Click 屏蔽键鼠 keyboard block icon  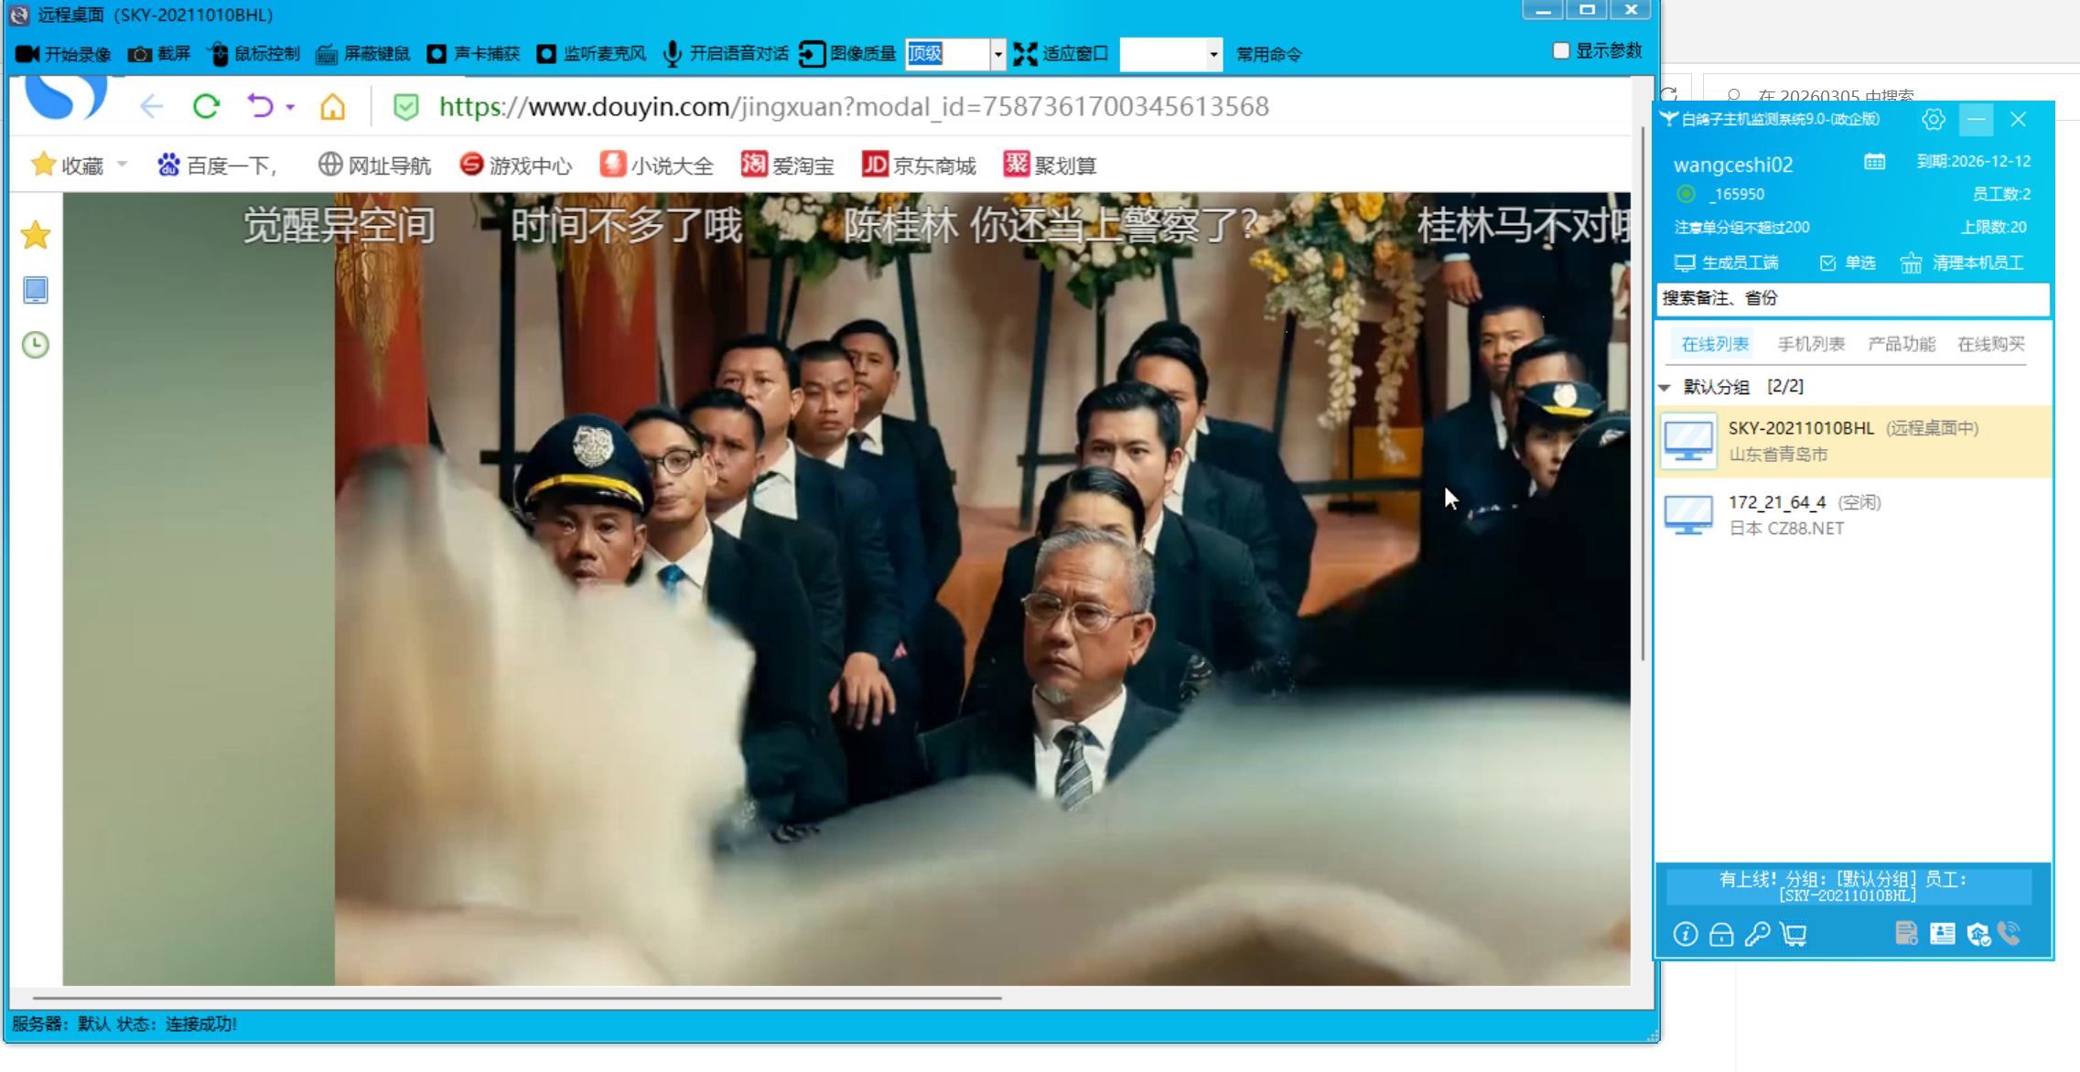pos(327,54)
